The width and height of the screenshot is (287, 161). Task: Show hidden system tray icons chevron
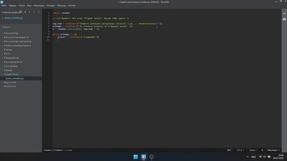[x=248, y=157]
